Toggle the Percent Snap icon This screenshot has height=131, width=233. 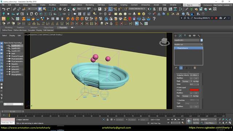point(115,9)
